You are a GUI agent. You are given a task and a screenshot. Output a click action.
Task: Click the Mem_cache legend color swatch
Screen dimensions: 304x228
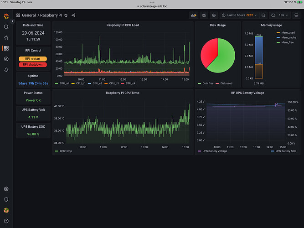[x=278, y=37]
